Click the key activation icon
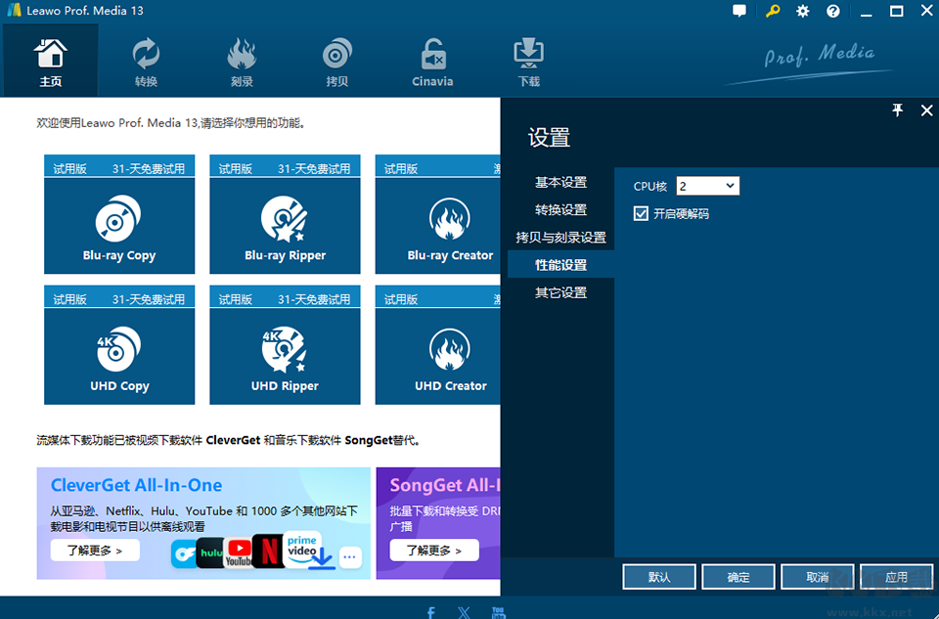Screen dimensions: 939x619 773,11
